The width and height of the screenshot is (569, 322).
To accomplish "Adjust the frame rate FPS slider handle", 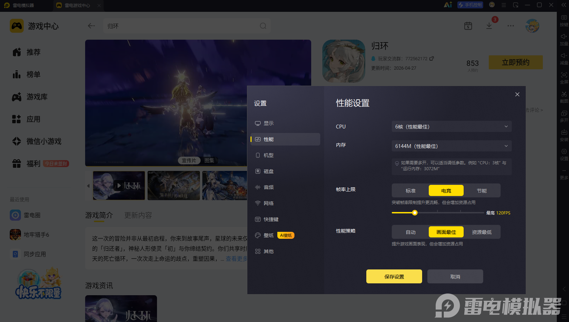I will pos(415,213).
